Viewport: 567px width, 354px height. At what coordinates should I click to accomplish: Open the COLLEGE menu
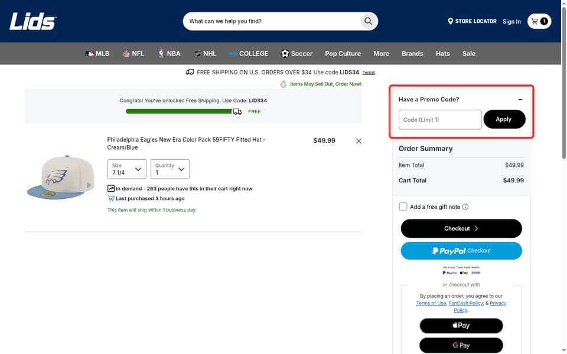[249, 54]
